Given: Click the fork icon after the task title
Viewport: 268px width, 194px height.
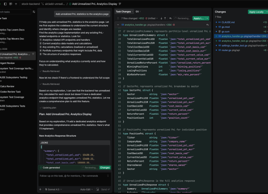Looking at the screenshot, I should click(120, 4).
